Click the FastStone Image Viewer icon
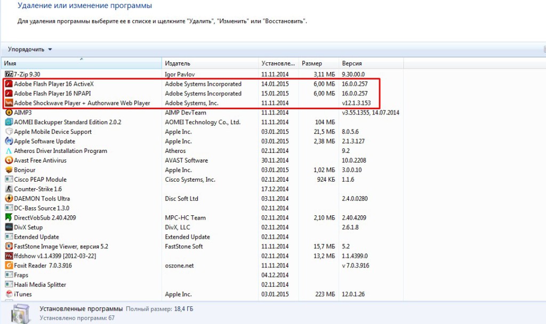 tap(9, 246)
